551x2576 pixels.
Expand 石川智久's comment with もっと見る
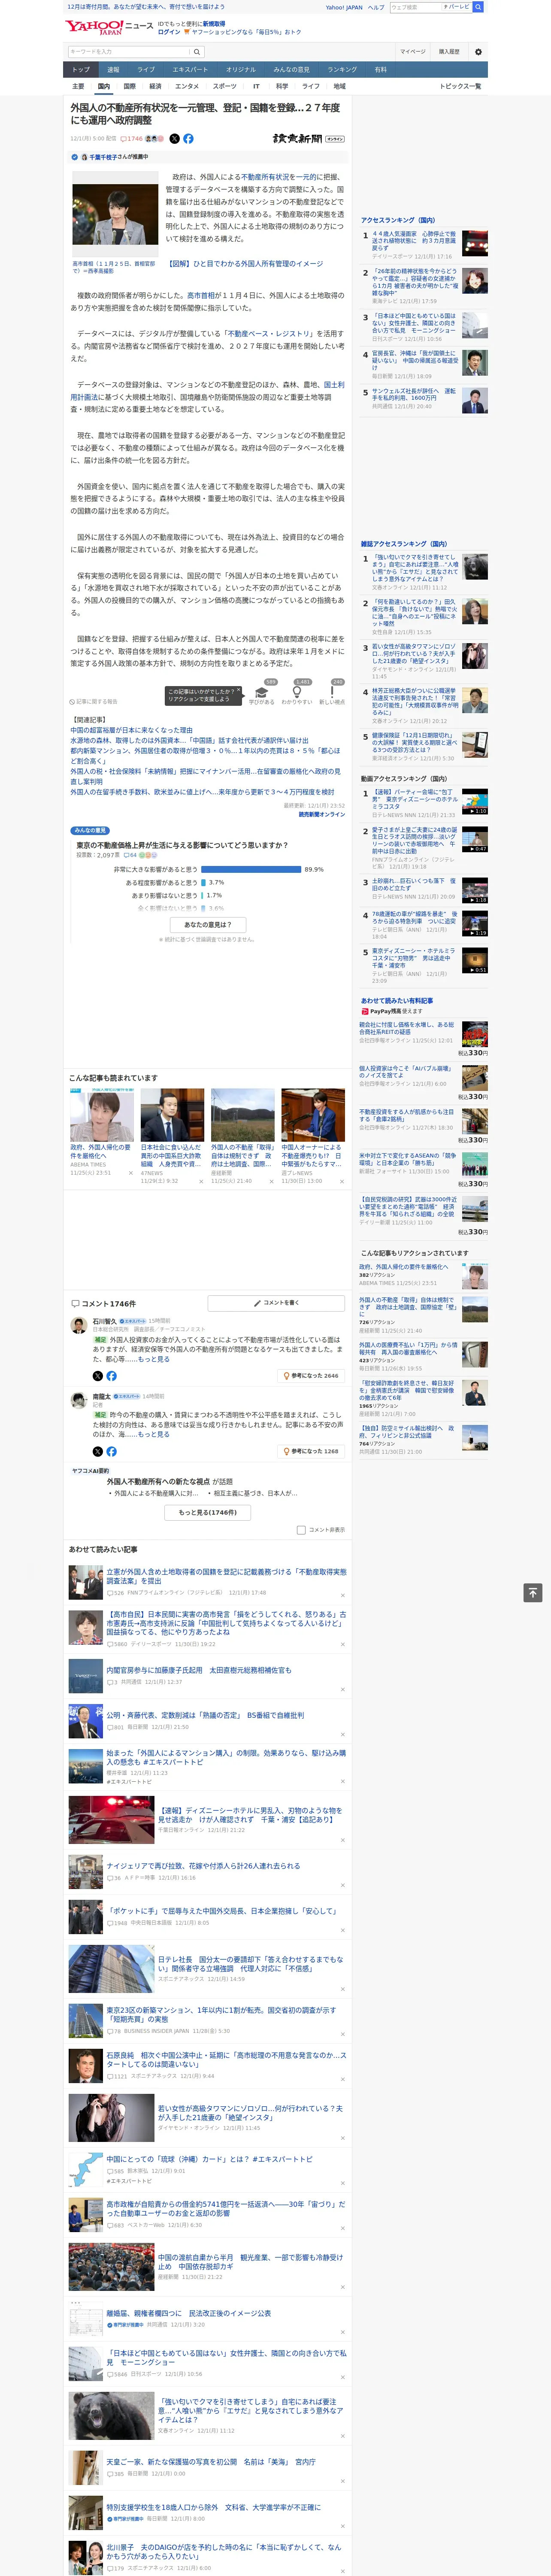tap(153, 1359)
